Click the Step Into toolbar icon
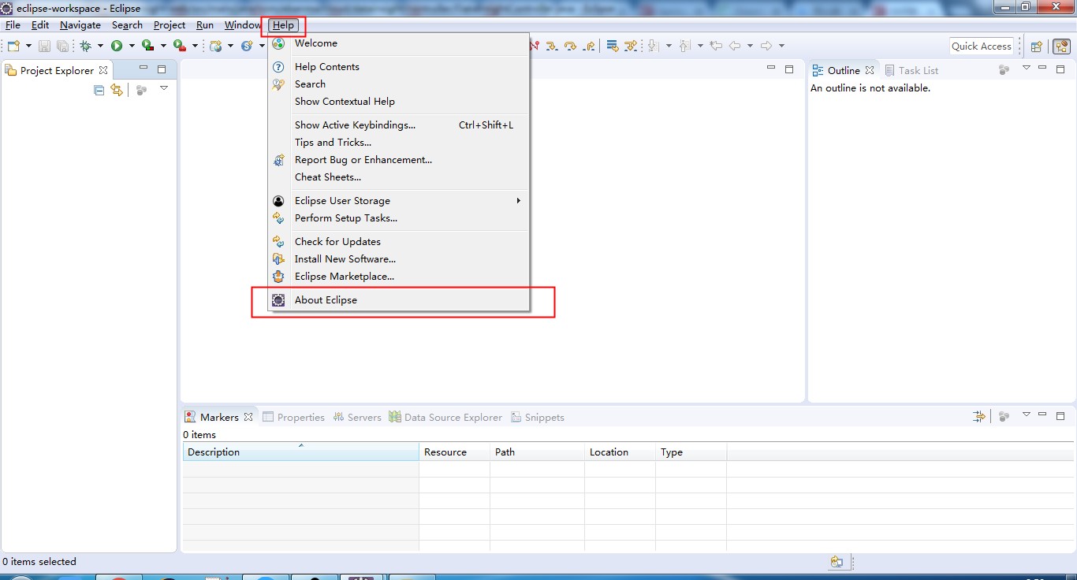Screen dimensions: 1077x580 (x=552, y=46)
